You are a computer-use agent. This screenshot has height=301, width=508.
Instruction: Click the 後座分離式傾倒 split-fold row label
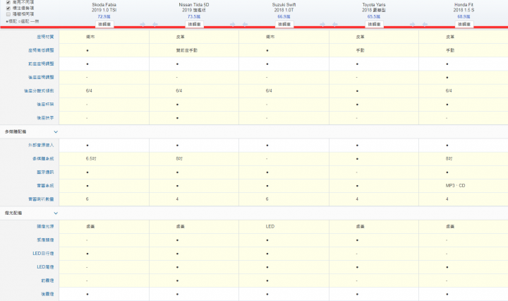pos(39,91)
